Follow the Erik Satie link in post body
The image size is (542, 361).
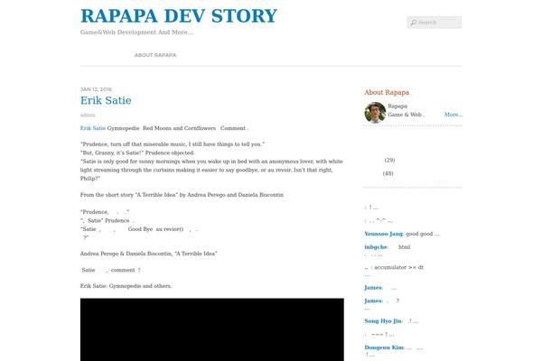93,128
